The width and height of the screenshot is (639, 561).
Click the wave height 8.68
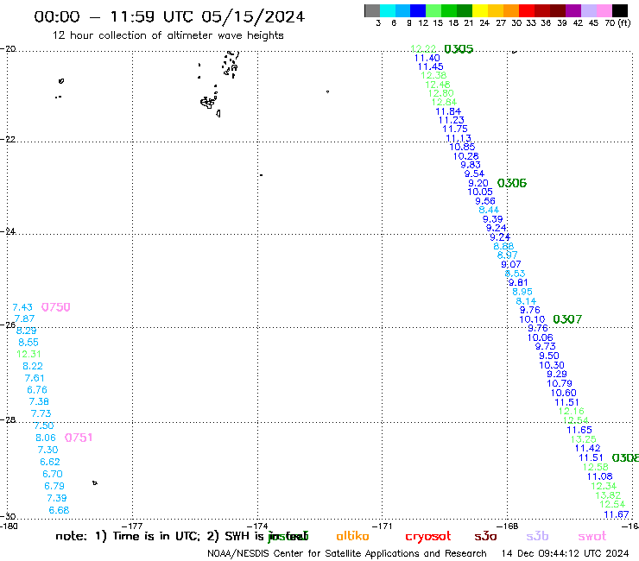(503, 246)
